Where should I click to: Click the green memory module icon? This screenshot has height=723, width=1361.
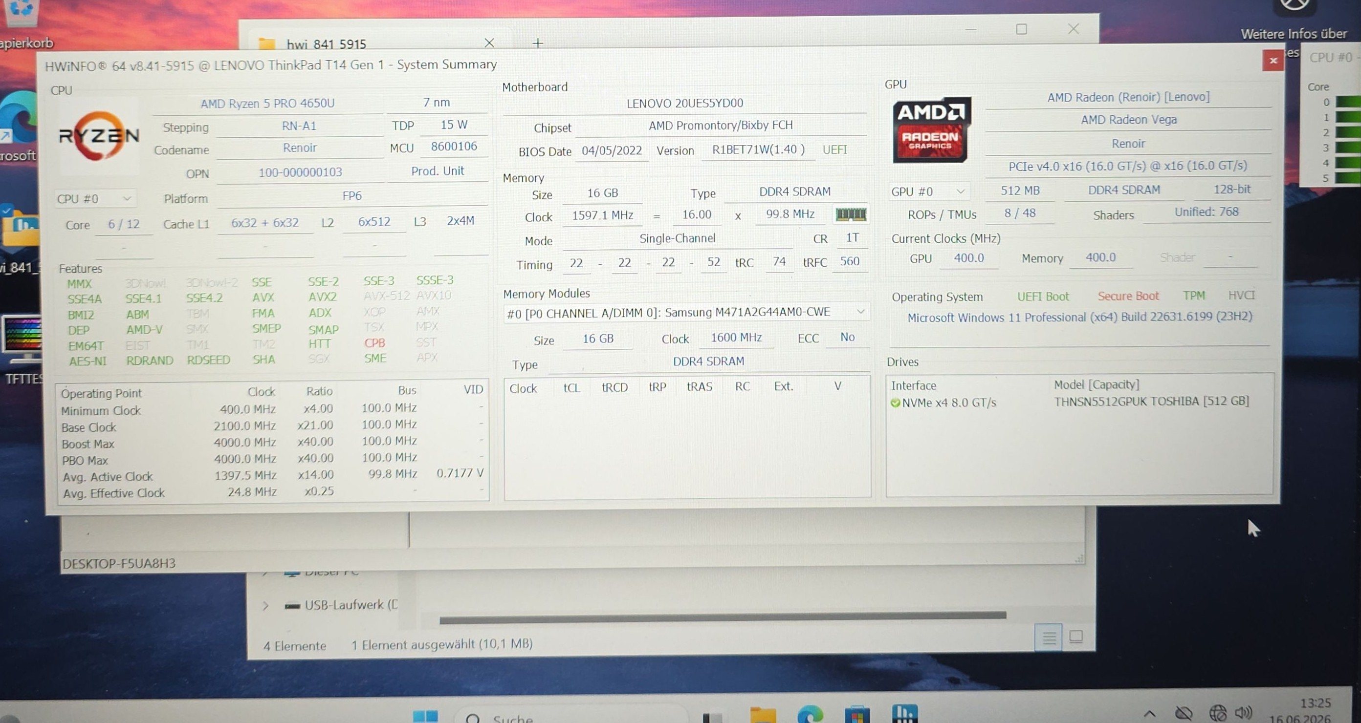pyautogui.click(x=851, y=214)
